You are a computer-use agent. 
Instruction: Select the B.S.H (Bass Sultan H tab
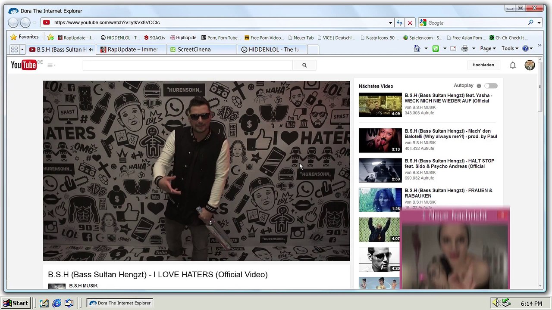click(61, 50)
